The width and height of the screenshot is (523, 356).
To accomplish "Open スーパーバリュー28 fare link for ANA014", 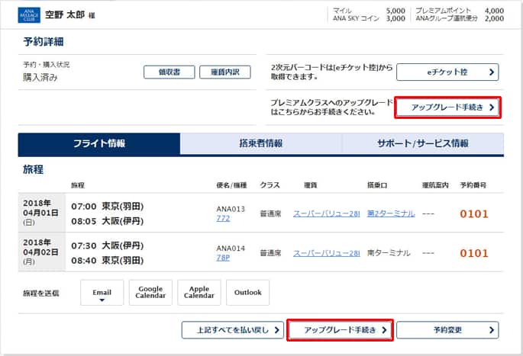I will pos(326,253).
